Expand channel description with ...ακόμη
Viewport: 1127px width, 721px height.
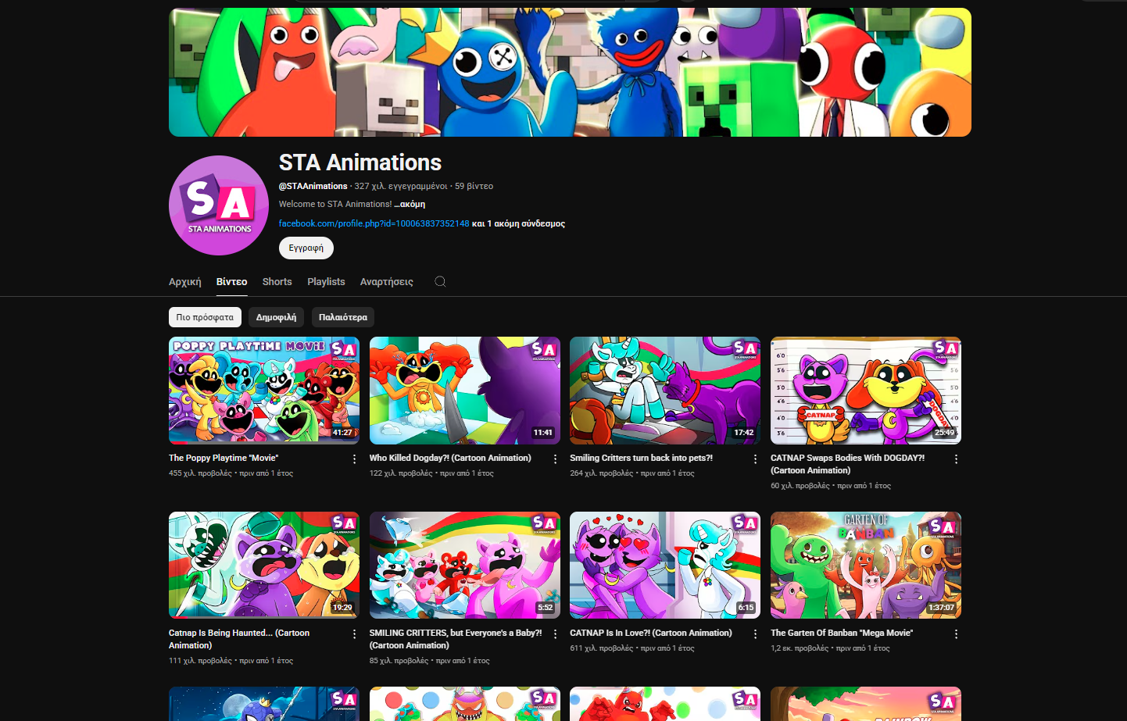410,204
